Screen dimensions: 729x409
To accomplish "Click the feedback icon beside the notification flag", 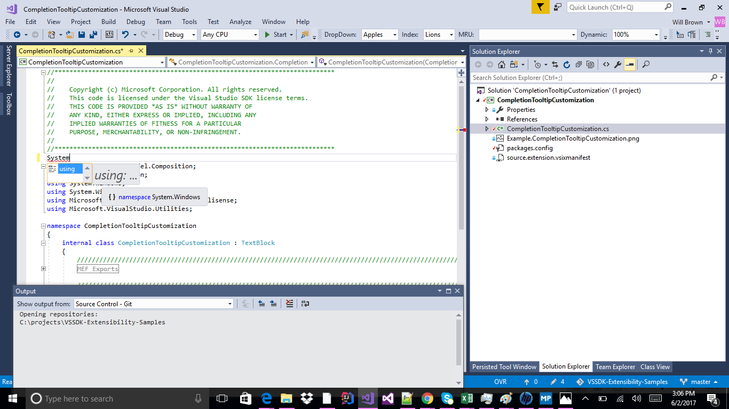I will tap(558, 7).
